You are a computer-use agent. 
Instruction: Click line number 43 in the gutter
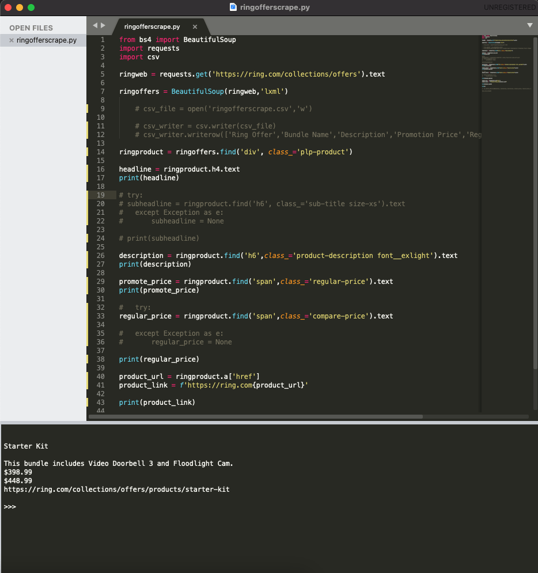(x=100, y=403)
